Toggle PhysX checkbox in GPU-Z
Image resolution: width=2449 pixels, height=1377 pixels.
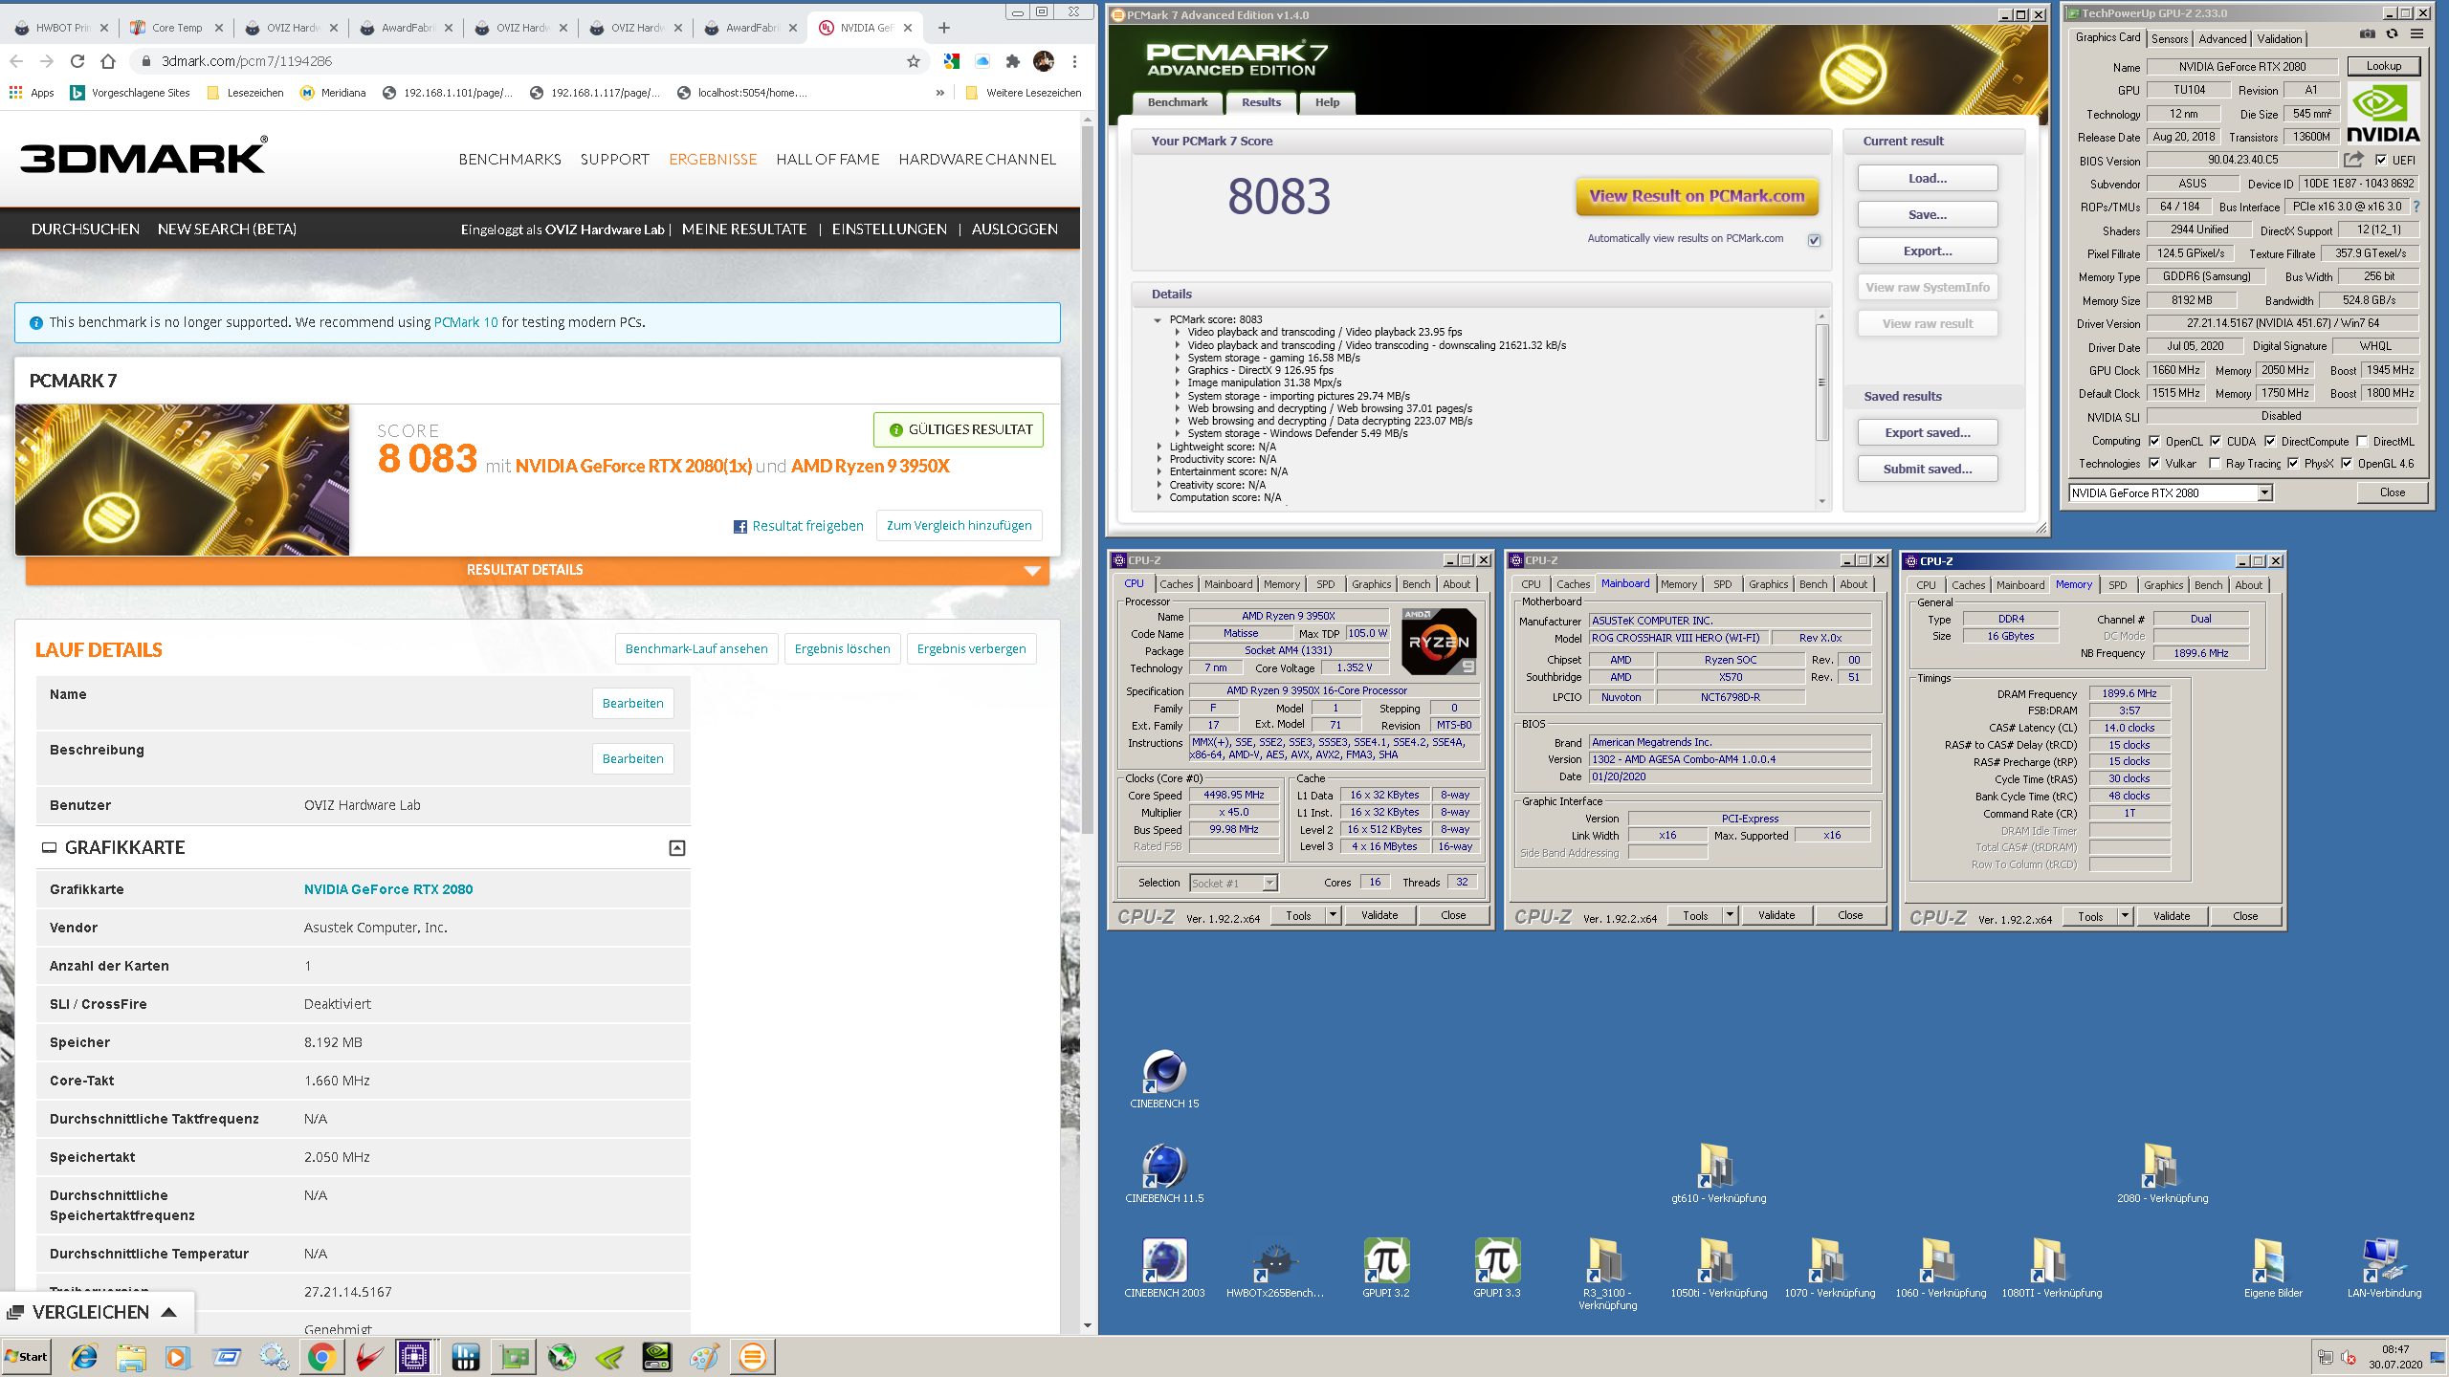(2293, 464)
